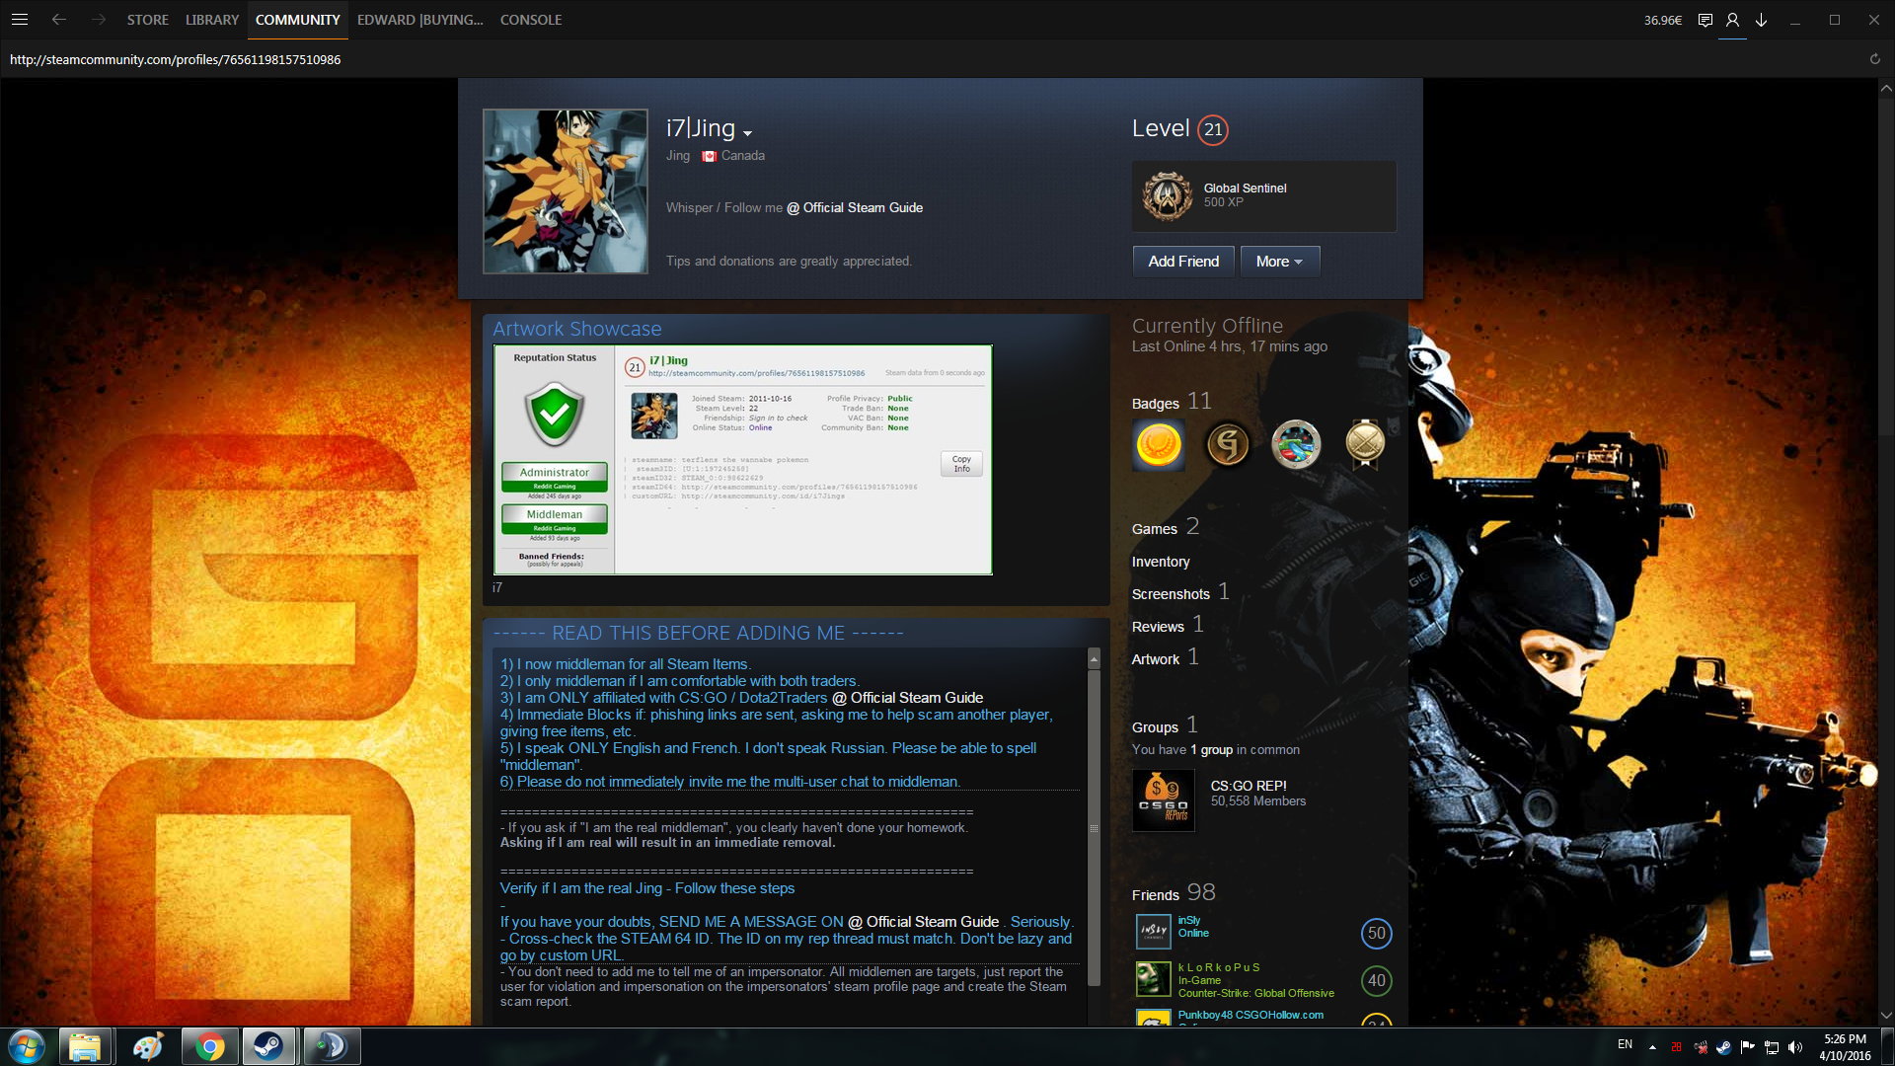The height and width of the screenshot is (1066, 1895).
Task: Open the chat messages icon
Action: [1705, 20]
